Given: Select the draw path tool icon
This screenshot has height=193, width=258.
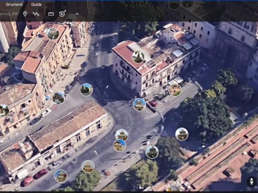Looking at the screenshot, I should tap(36, 14).
